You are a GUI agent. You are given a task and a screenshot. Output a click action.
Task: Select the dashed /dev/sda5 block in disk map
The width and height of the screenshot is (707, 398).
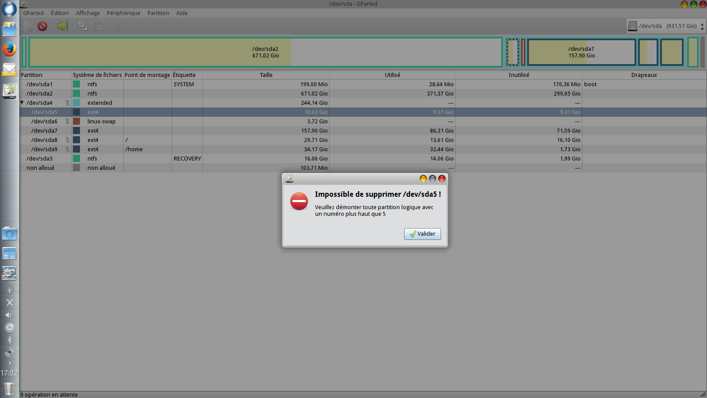coord(513,52)
